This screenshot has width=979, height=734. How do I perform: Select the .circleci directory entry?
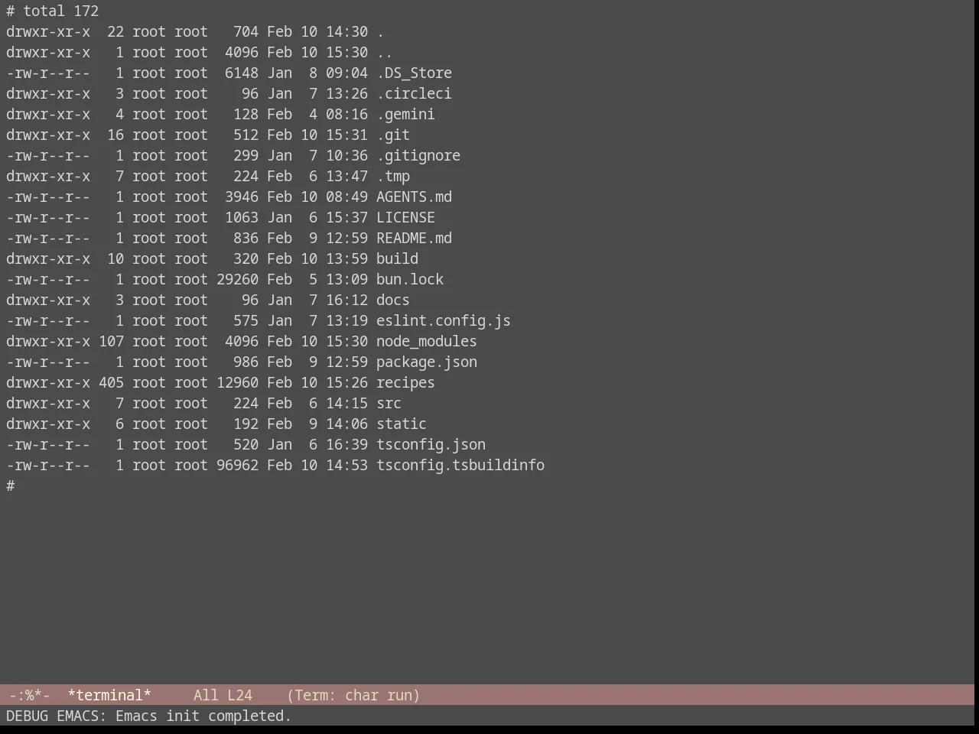pyautogui.click(x=414, y=93)
